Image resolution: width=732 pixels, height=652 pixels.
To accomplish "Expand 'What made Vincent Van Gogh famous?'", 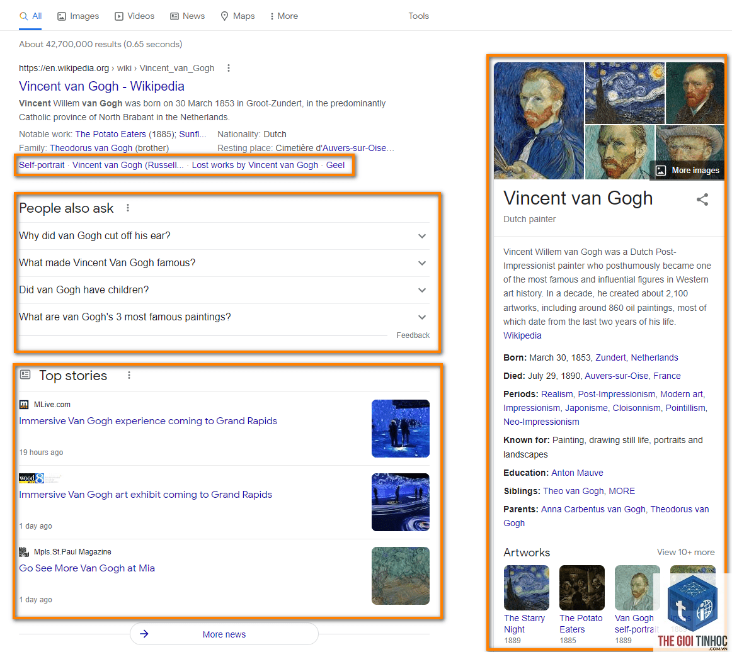I will click(224, 263).
